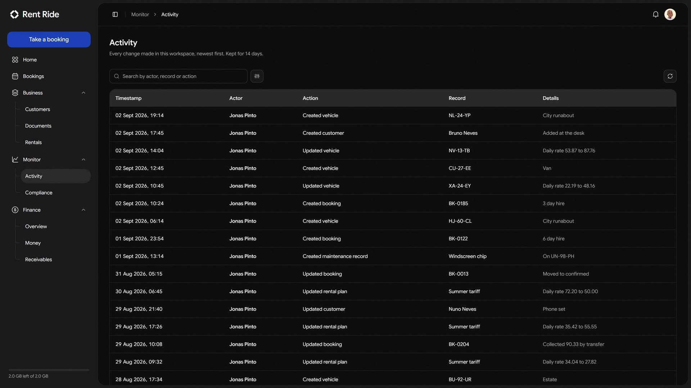
Task: Collapse the Monitor section chevron
Action: click(x=83, y=160)
